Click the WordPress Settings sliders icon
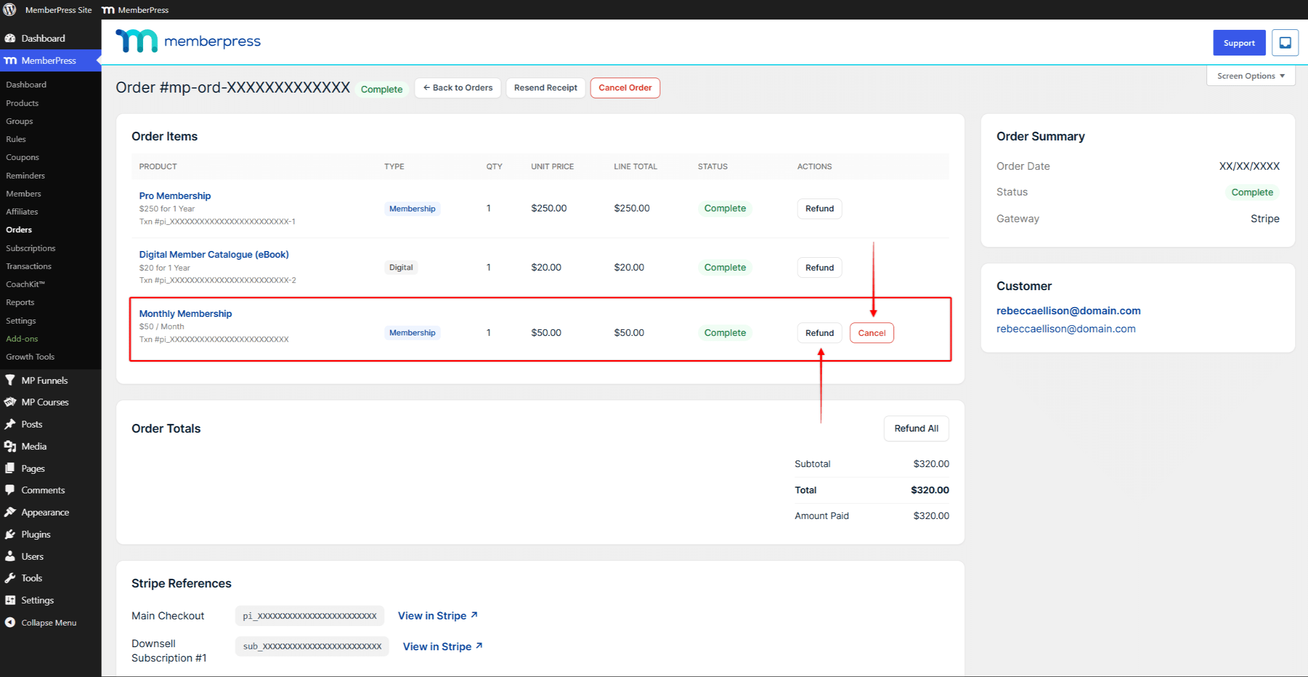Viewport: 1308px width, 677px height. [10, 600]
